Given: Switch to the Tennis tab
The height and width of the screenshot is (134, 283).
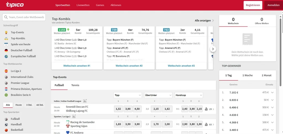Looking at the screenshot, I should point(75,85).
